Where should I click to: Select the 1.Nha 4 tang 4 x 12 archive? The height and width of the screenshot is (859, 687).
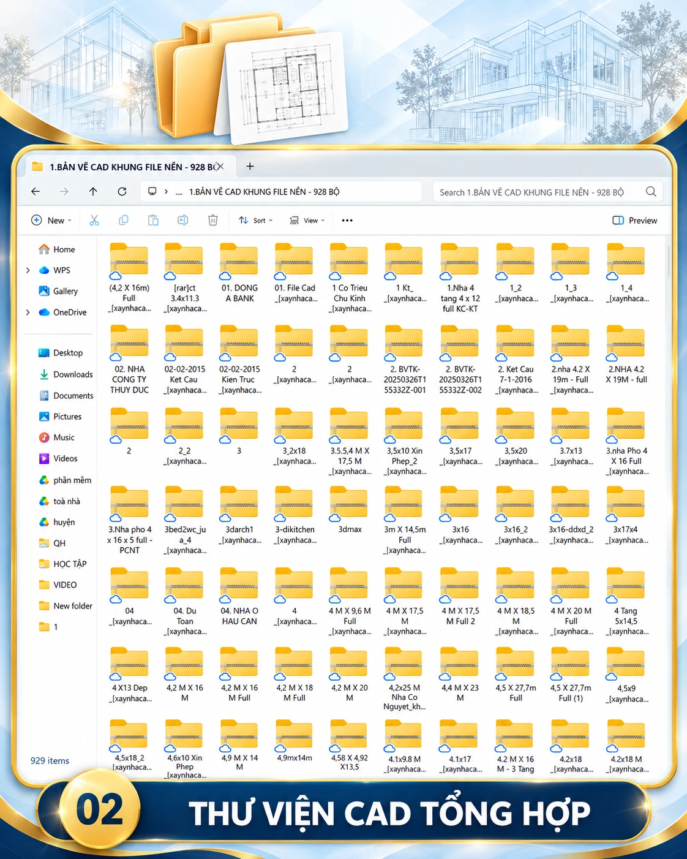tap(460, 278)
